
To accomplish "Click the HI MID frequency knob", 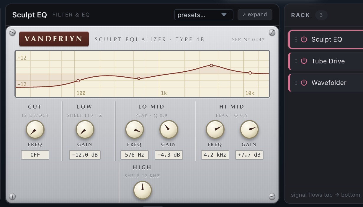I will pyautogui.click(x=215, y=129).
